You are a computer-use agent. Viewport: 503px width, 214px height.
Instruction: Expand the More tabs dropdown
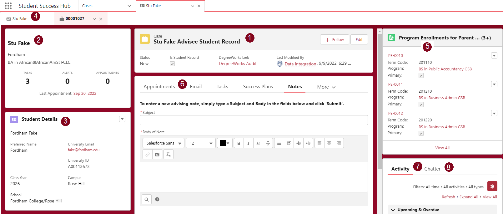(326, 87)
